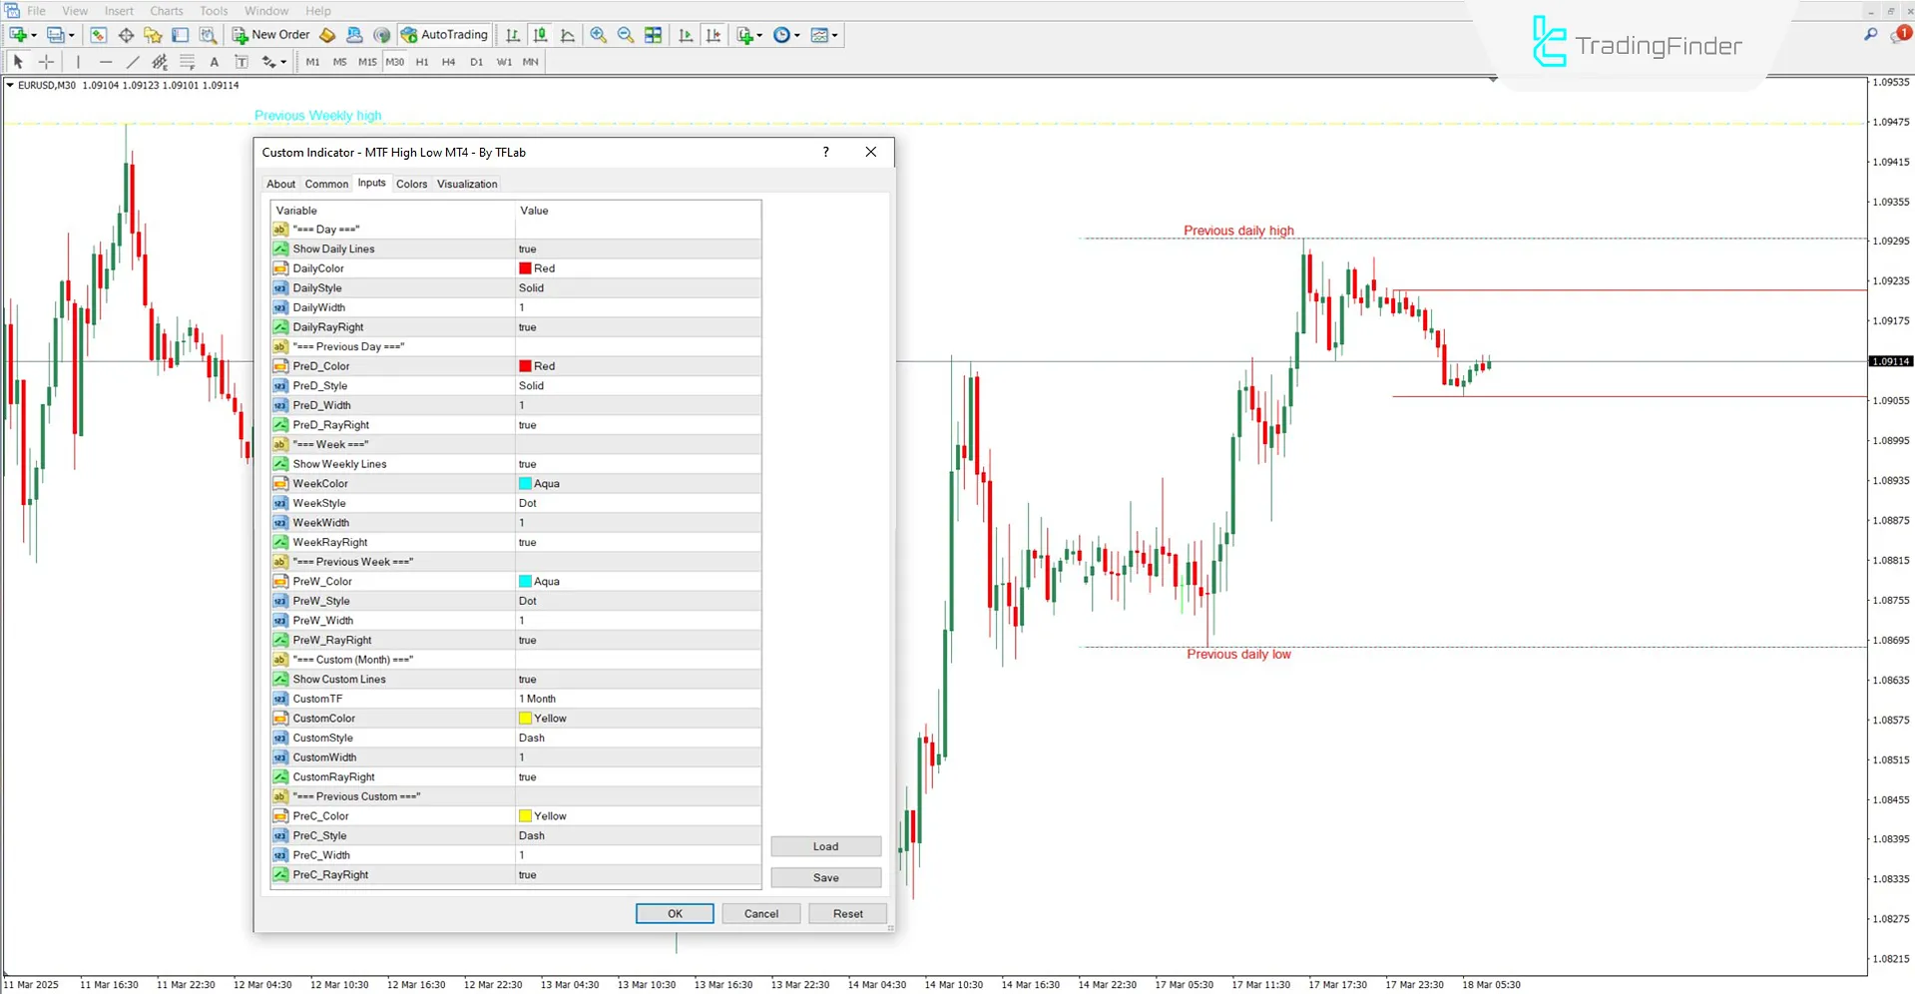Open the Charts menu
The image size is (1915, 994).
[x=166, y=11]
